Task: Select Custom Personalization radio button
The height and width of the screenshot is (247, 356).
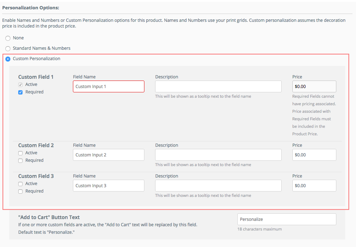Action: pos(8,59)
